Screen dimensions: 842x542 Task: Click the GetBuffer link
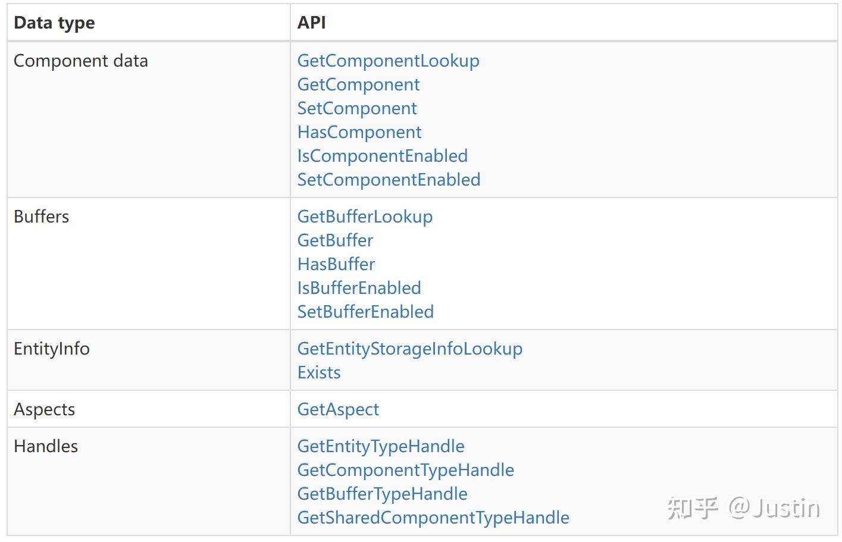coord(335,240)
